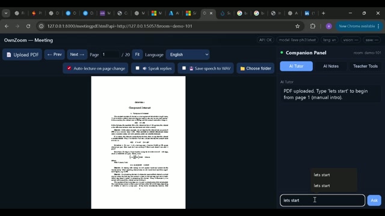This screenshot has width=385, height=216.
Task: Open the Language dropdown showing English
Action: tap(188, 55)
